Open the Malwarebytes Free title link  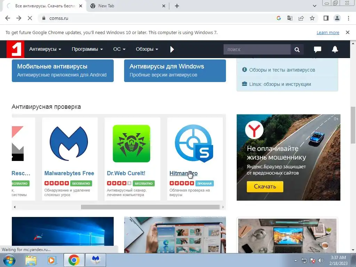pyautogui.click(x=69, y=173)
